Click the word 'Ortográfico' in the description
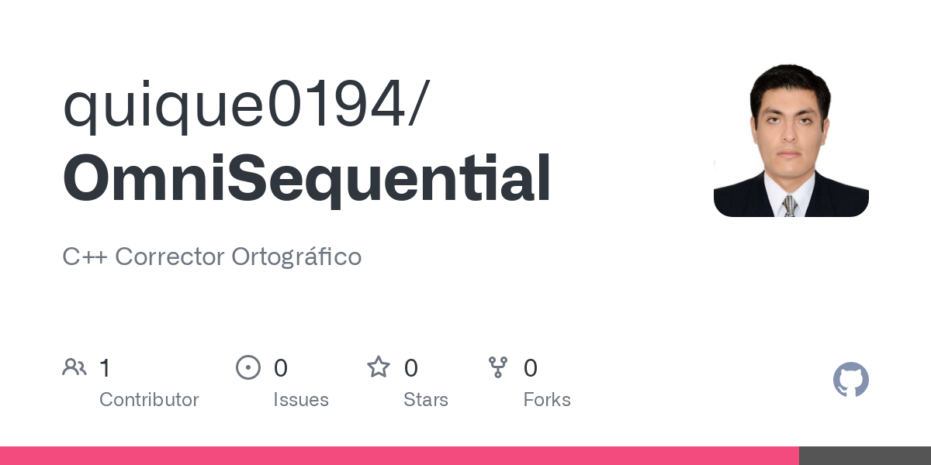The image size is (931, 465). click(x=296, y=257)
